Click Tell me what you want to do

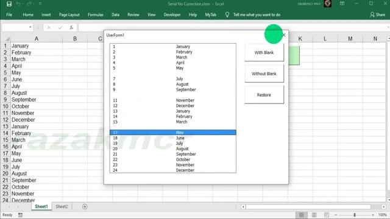tap(257, 15)
